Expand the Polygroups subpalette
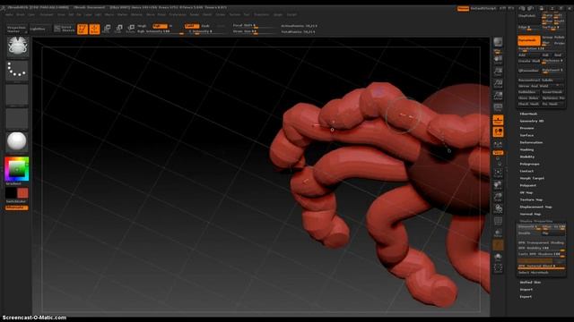The image size is (574, 322). pyautogui.click(x=529, y=164)
